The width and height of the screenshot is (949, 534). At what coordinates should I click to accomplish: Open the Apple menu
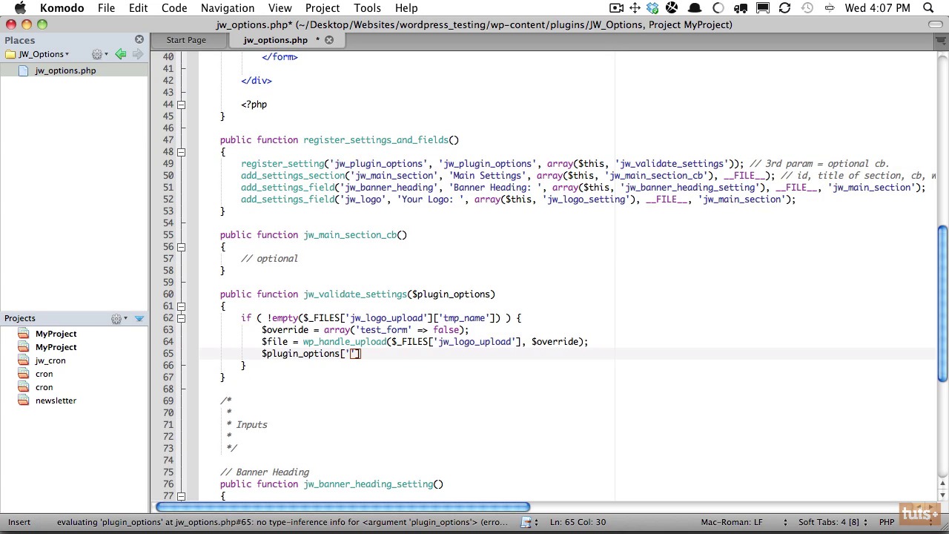pos(20,8)
